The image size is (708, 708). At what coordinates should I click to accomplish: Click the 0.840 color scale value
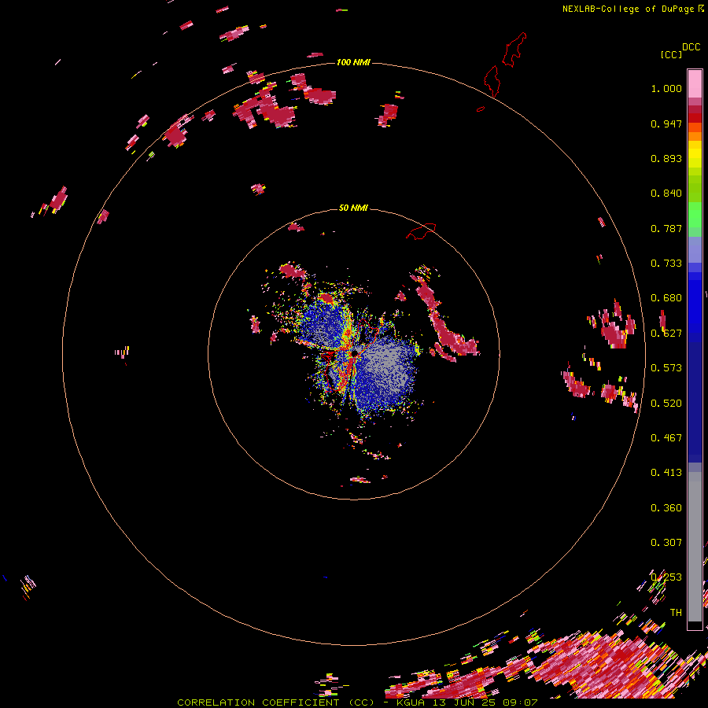(666, 194)
